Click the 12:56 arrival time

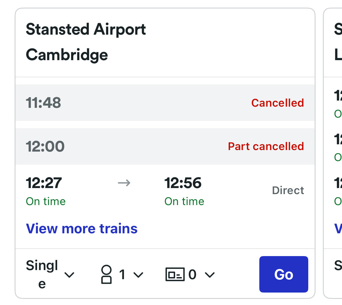click(183, 183)
